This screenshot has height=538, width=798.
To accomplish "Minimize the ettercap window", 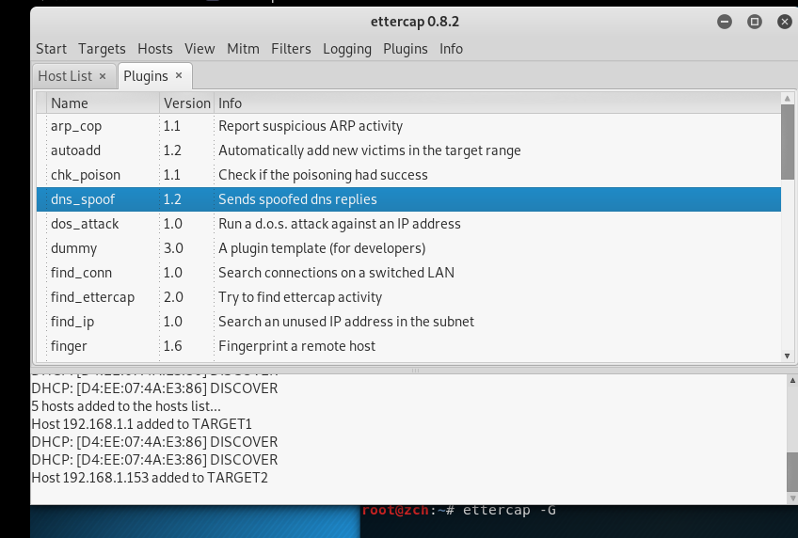I will (x=725, y=22).
